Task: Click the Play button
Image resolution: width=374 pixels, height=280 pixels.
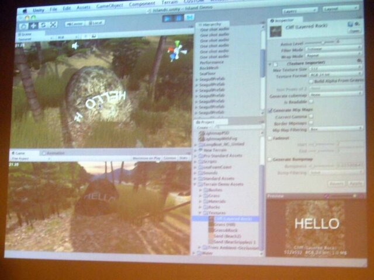Action: (168, 18)
